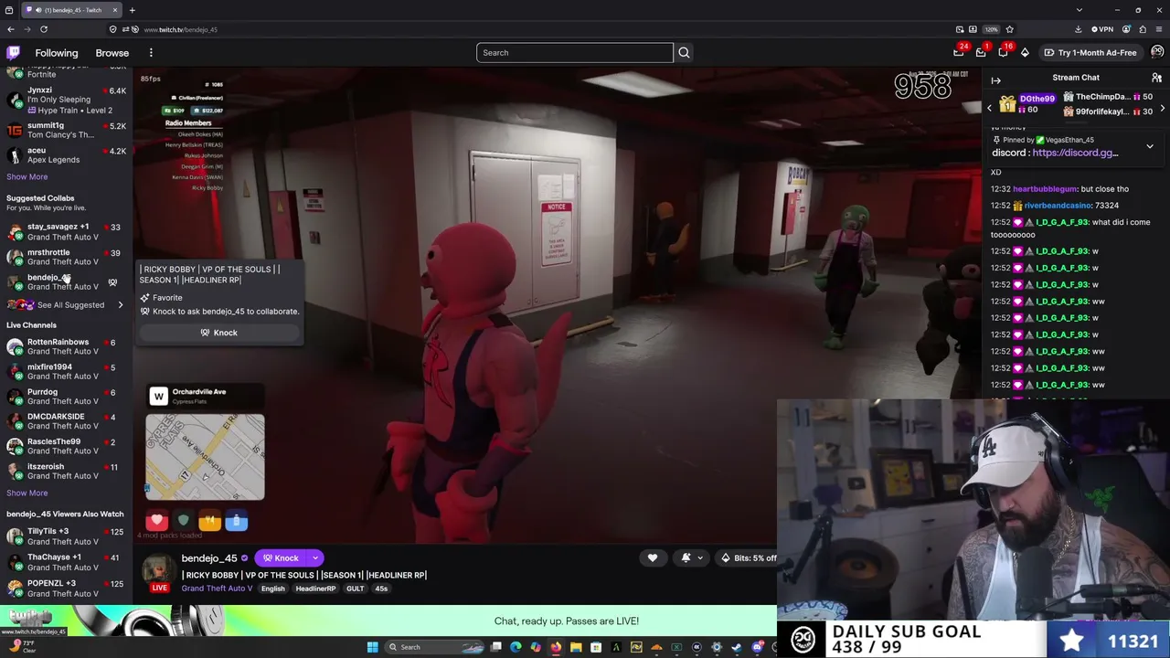The width and height of the screenshot is (1170, 658).
Task: Toggle Favorite for bendejo_45 in hover card
Action: [162, 298]
